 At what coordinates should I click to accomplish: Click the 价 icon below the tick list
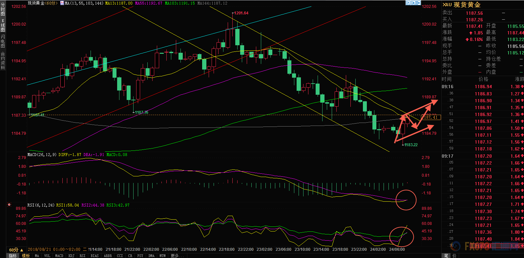coord(454,256)
